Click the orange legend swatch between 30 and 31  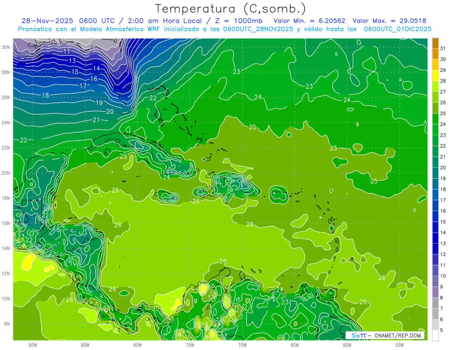435,54
